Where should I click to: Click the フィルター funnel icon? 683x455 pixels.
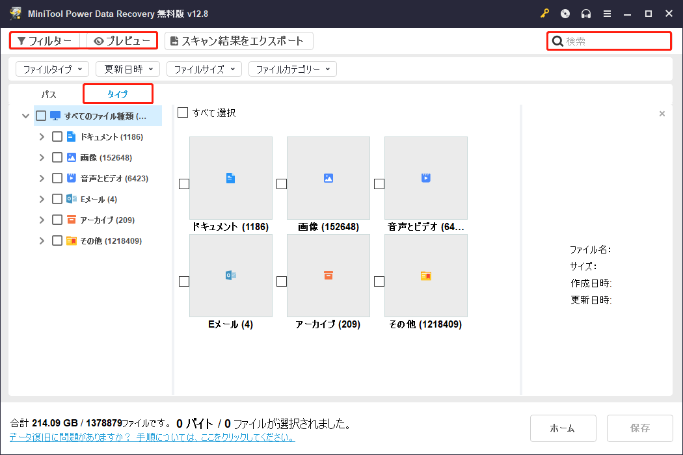(23, 40)
